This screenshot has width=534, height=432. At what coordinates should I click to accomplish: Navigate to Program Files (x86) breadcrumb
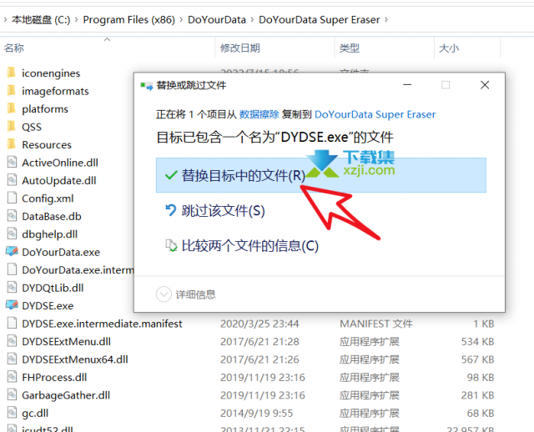tap(128, 20)
